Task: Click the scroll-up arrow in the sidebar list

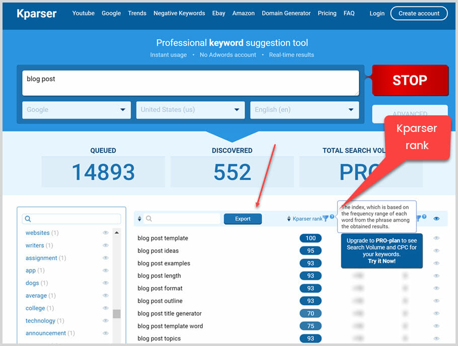Action: coord(116,233)
